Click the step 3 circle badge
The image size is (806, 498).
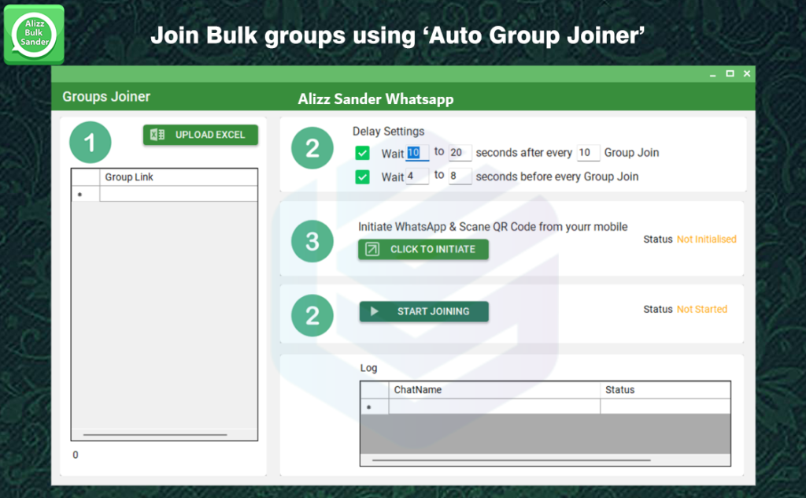(x=312, y=240)
